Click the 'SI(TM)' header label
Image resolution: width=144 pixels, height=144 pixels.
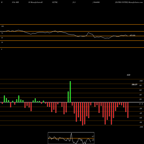click(x=55, y=2)
